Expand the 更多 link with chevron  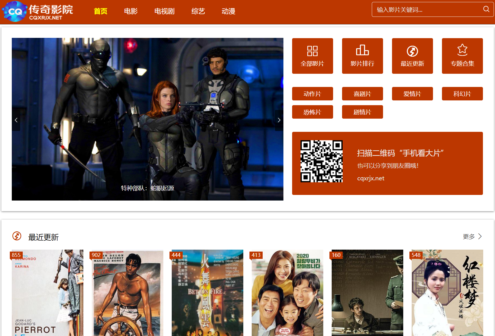tap(472, 236)
